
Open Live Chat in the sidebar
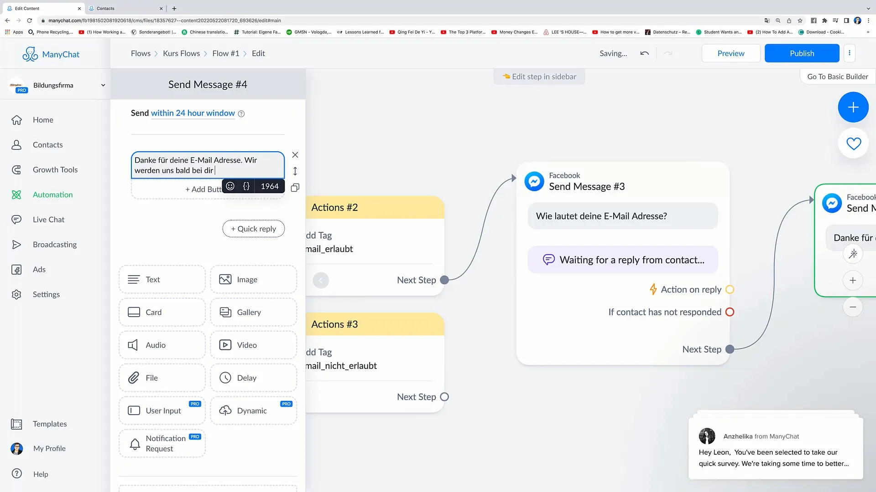tap(48, 220)
